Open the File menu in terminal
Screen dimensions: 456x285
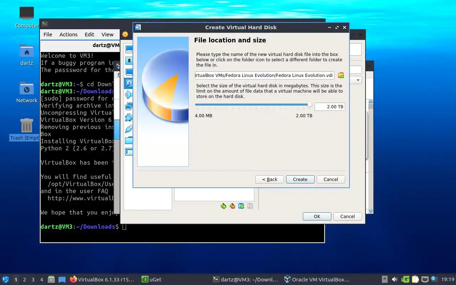tap(48, 35)
